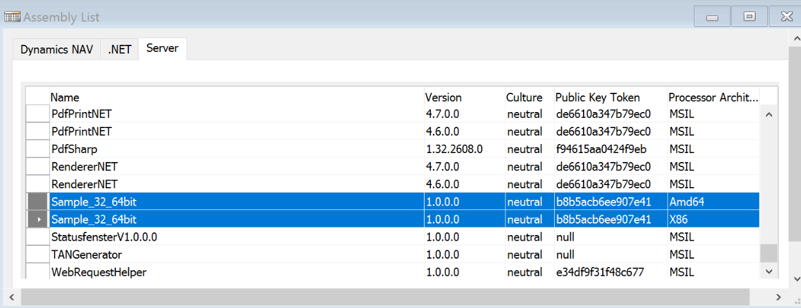Click the neutral culture of PdfSharp

coord(529,149)
